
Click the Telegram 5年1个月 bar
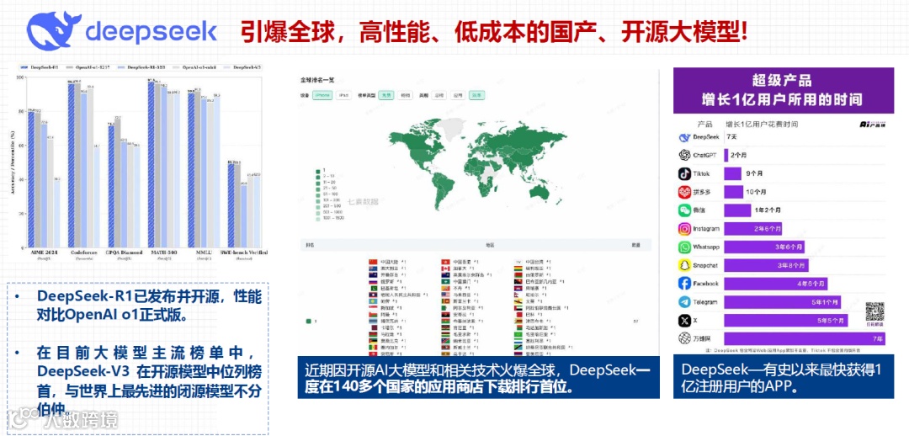(x=781, y=302)
